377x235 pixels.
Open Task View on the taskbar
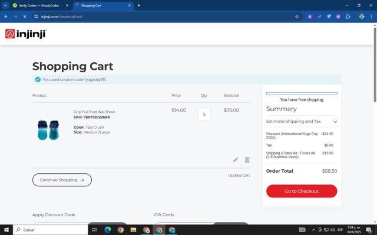(x=94, y=230)
